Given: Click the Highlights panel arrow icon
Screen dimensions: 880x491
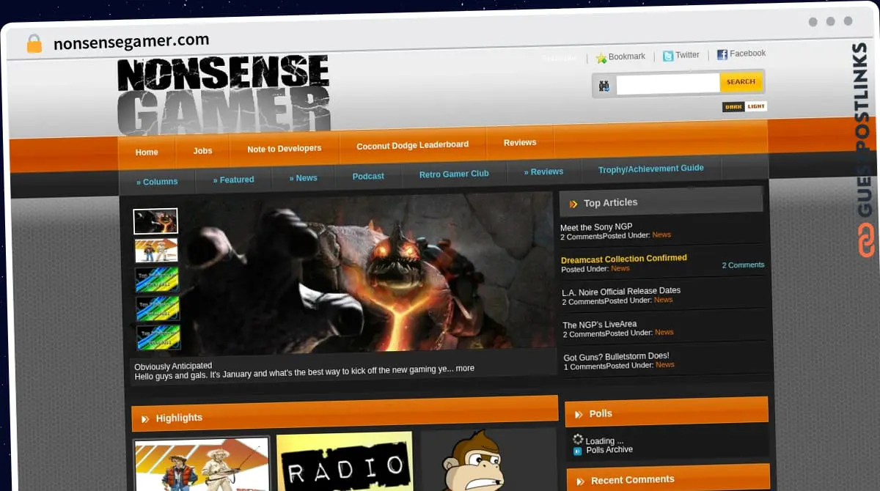Looking at the screenshot, I should [x=144, y=418].
